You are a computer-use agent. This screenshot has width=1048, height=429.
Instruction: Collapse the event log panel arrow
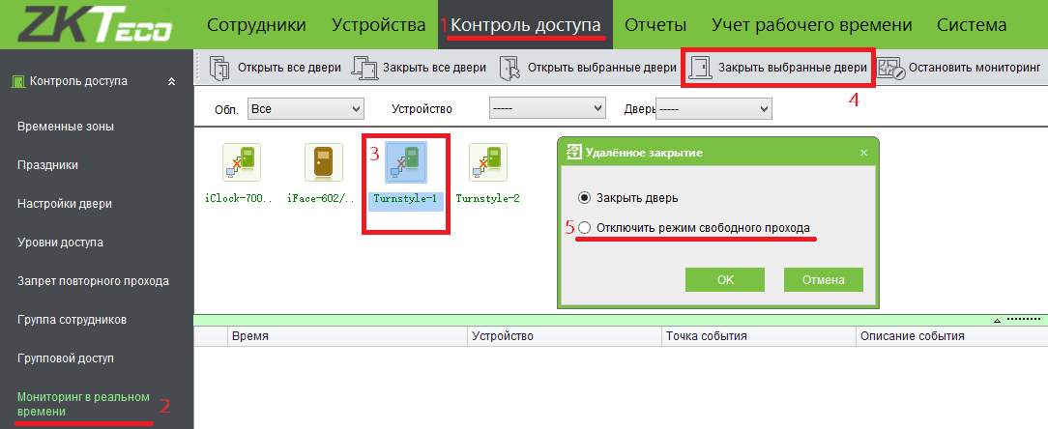[998, 320]
